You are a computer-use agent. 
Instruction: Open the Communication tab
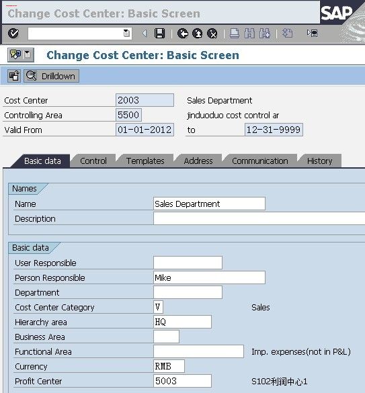coord(260,161)
